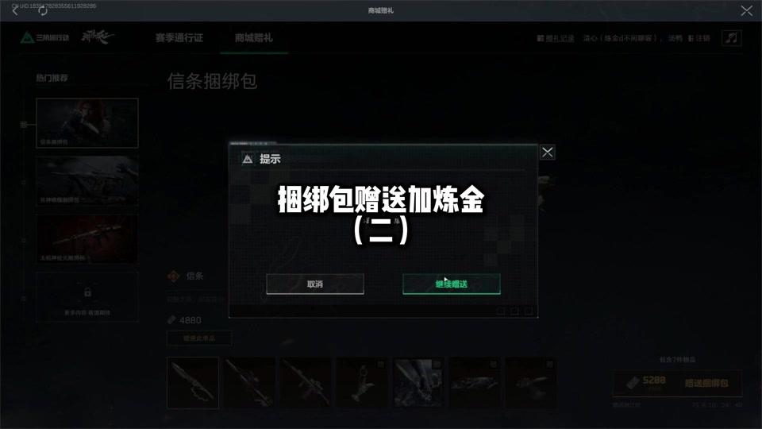This screenshot has height=429, width=762.
Task: Click the 继续赠送 confirm button
Action: tap(451, 284)
